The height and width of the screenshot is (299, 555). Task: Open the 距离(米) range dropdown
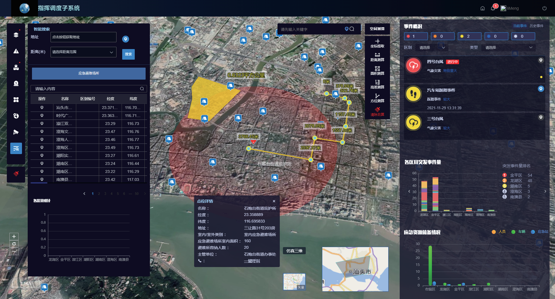83,52
